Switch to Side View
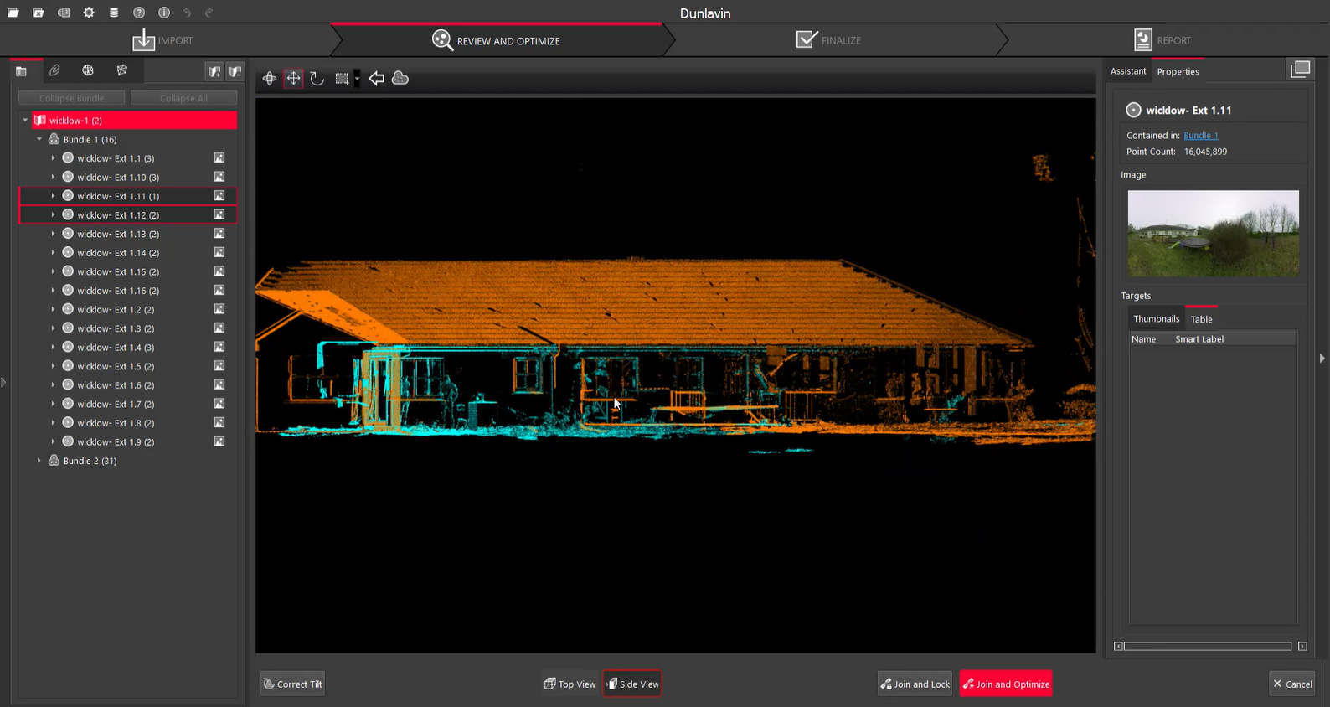The image size is (1330, 707). pyautogui.click(x=631, y=684)
